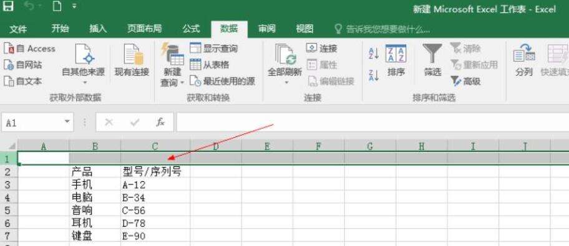This screenshot has width=569, height=246.
Task: Expand the 新建查询 dropdown
Action: tap(182, 83)
